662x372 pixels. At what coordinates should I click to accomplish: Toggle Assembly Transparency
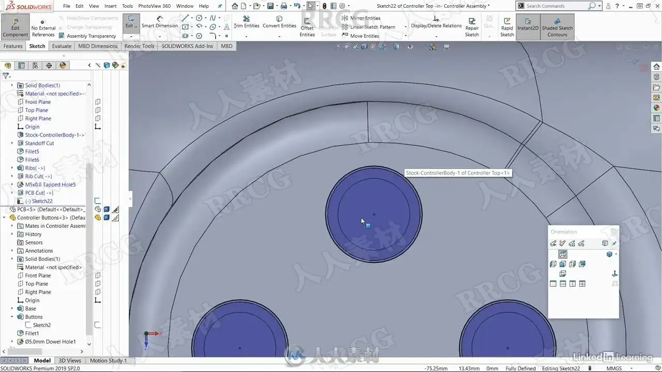(87, 36)
